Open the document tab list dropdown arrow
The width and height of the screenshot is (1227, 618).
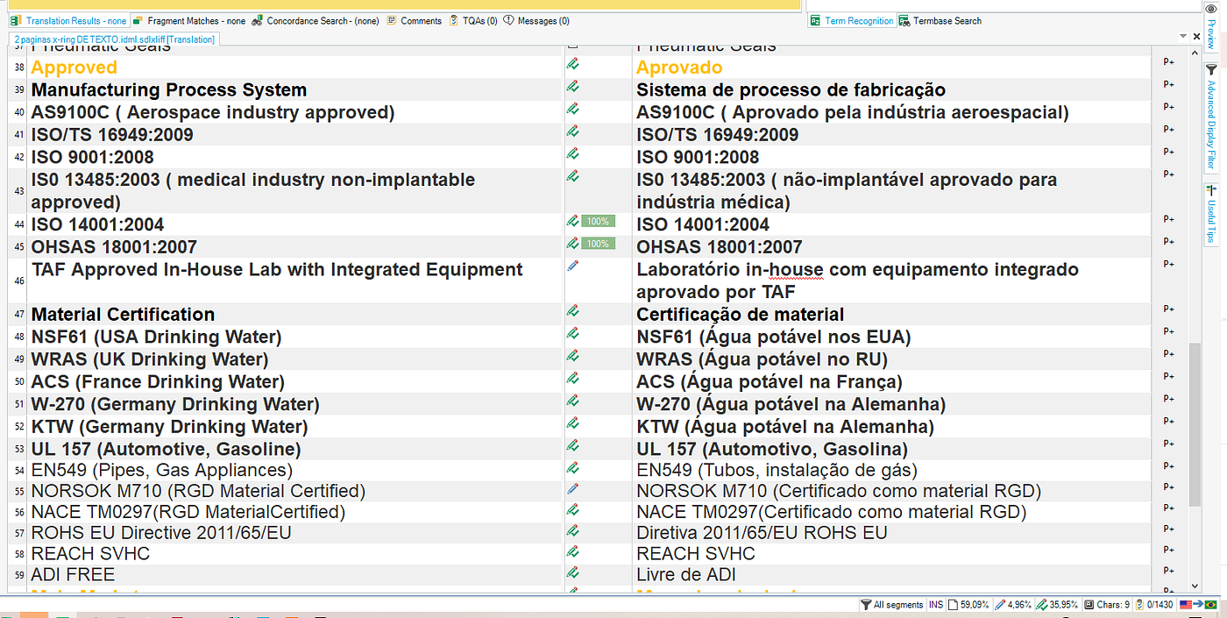1183,37
